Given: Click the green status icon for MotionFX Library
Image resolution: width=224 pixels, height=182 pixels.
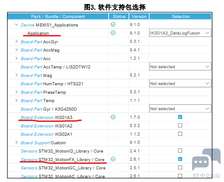Looking at the screenshot, I should coord(113,159).
